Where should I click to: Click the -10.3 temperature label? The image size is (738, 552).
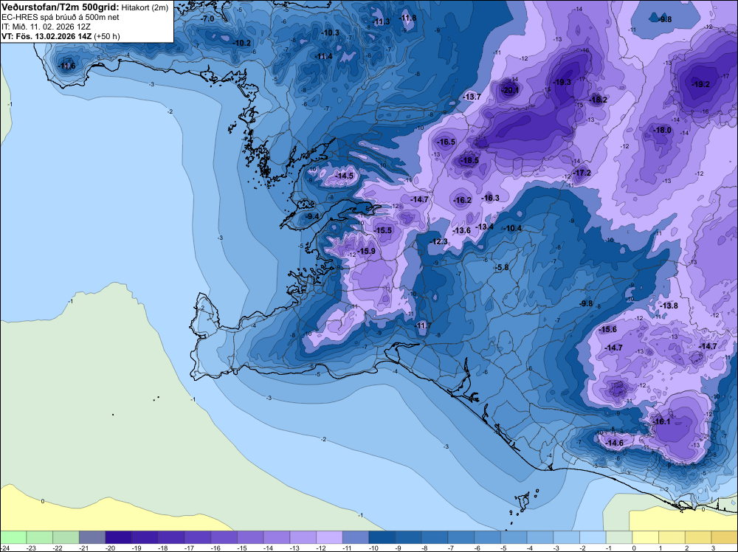coord(331,32)
